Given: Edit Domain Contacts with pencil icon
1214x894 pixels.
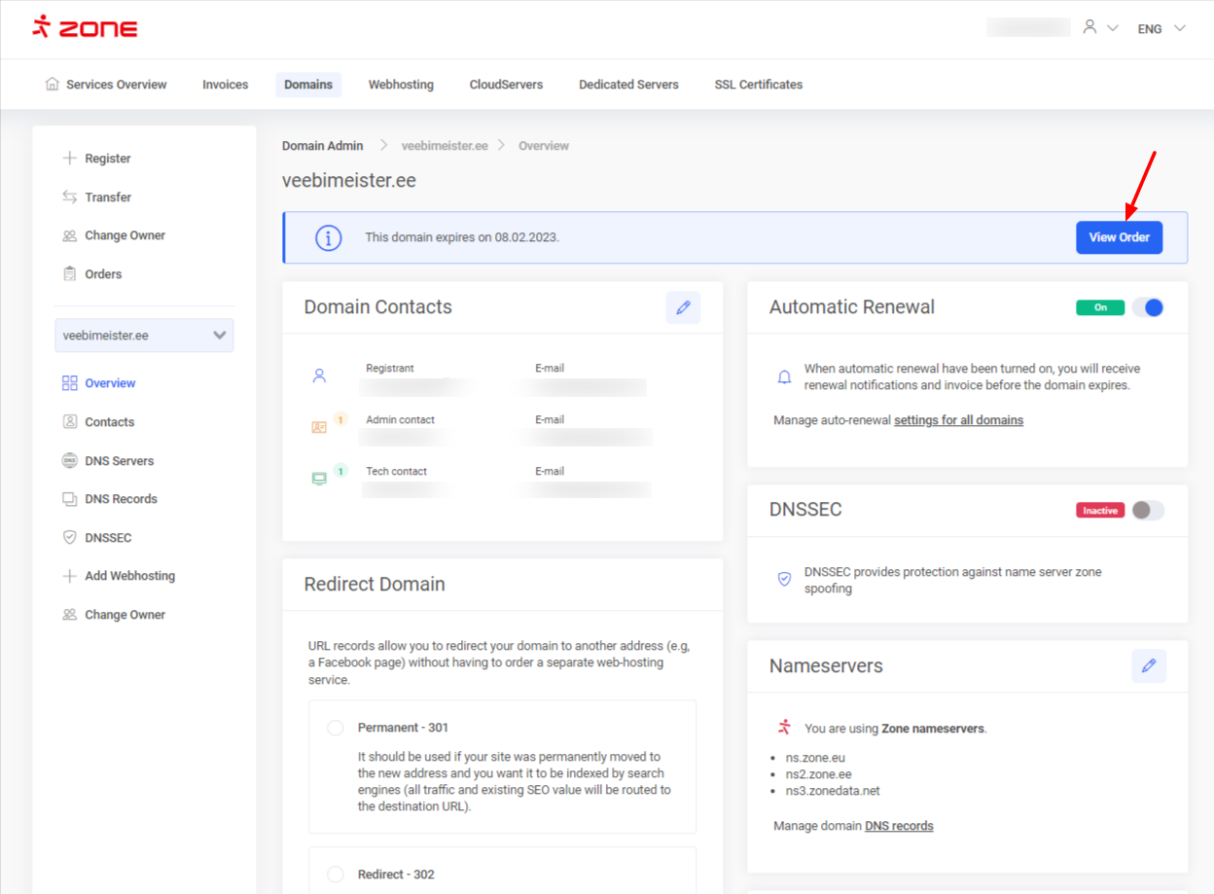Looking at the screenshot, I should (683, 307).
